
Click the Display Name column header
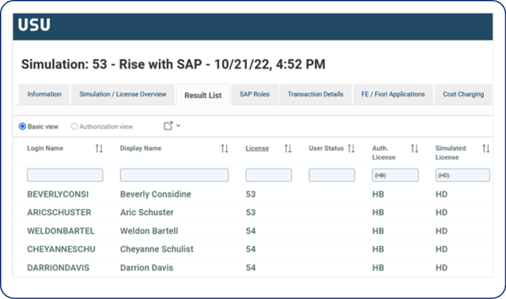[141, 149]
